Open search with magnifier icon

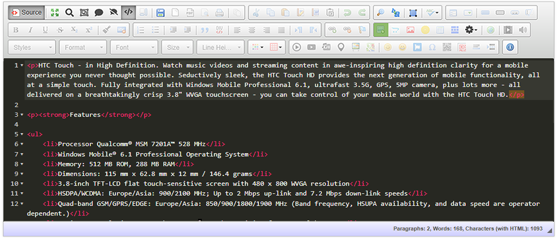69,12
